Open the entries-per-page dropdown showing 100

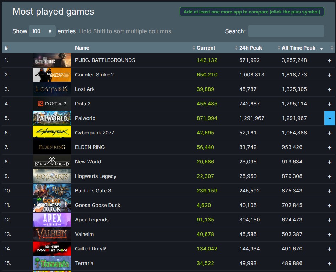click(42, 31)
